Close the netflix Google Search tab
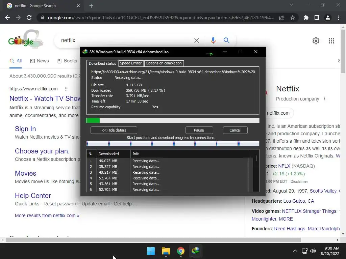The image size is (346, 259). [78, 6]
